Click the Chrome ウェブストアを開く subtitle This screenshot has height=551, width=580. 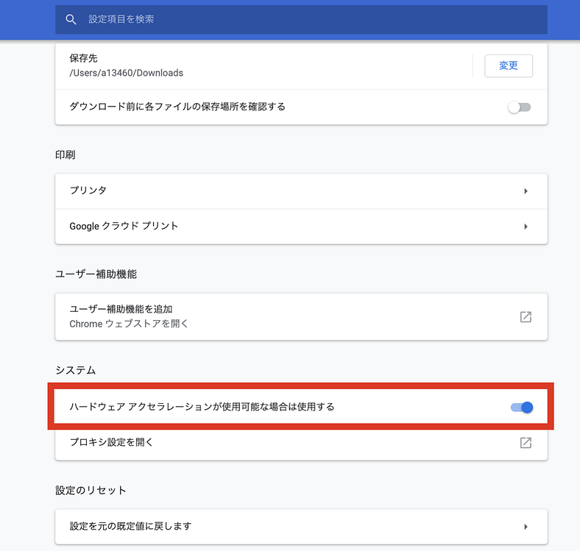[129, 324]
